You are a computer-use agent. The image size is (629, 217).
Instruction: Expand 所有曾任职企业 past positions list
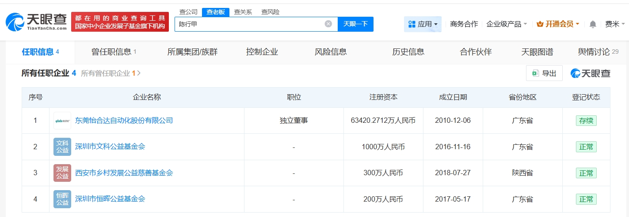111,74
